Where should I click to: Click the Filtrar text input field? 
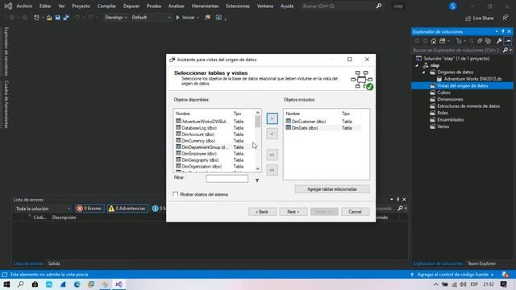coord(227,179)
